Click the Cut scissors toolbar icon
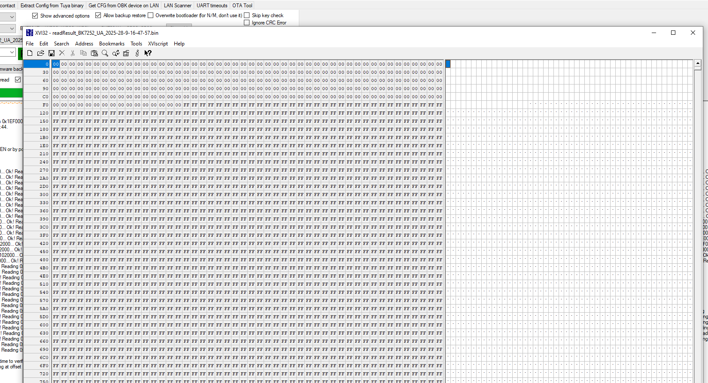 pyautogui.click(x=73, y=53)
